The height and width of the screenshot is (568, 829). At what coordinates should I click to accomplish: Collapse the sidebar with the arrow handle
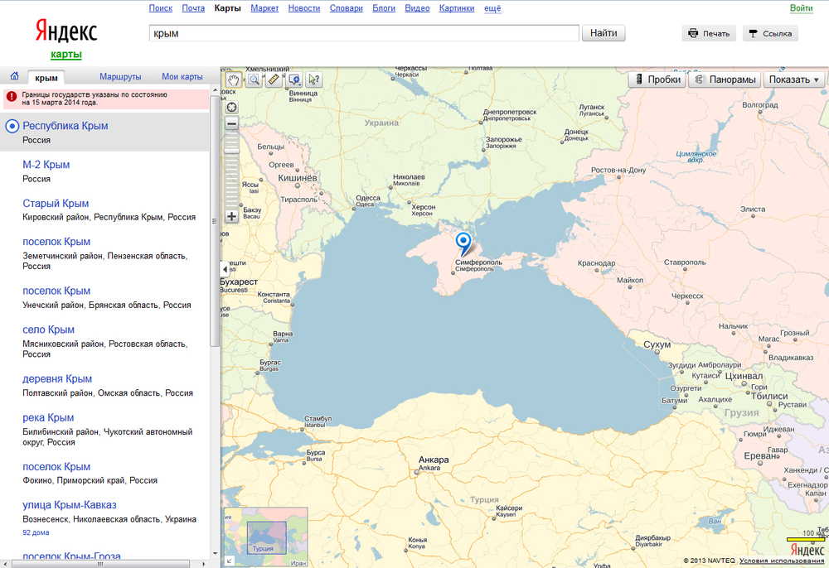point(225,269)
